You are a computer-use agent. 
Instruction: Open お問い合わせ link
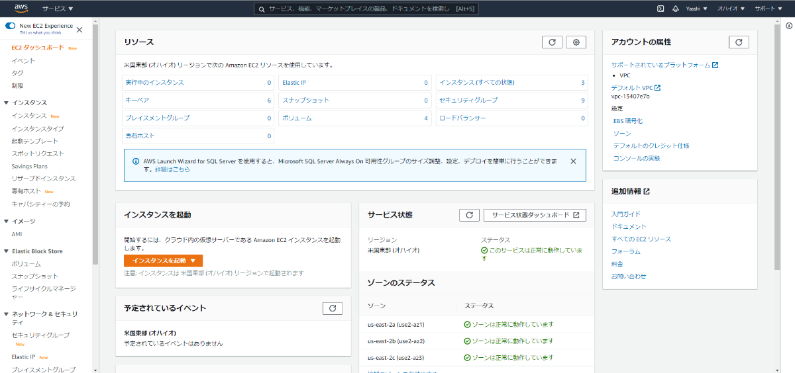(x=629, y=276)
